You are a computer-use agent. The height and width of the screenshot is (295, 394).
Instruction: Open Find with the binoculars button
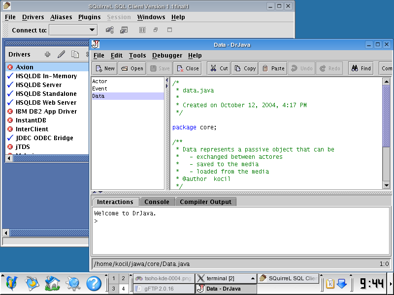(361, 68)
